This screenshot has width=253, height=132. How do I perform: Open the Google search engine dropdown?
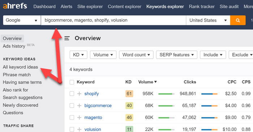pos(22,20)
